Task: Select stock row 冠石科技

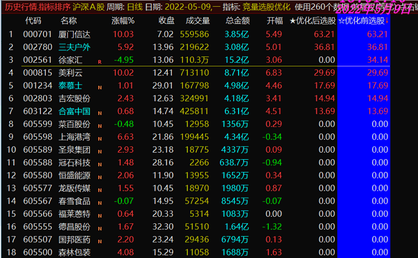Action: pos(196,162)
